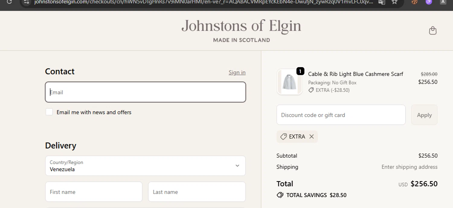Viewport: 453px width, 208px height.
Task: Click the Delivery section heading
Action: 61,146
